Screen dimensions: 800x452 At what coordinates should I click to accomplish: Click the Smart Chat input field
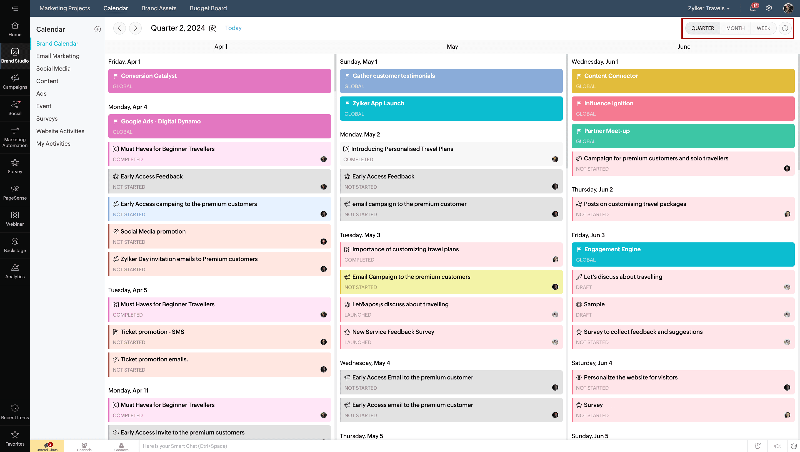click(x=435, y=446)
